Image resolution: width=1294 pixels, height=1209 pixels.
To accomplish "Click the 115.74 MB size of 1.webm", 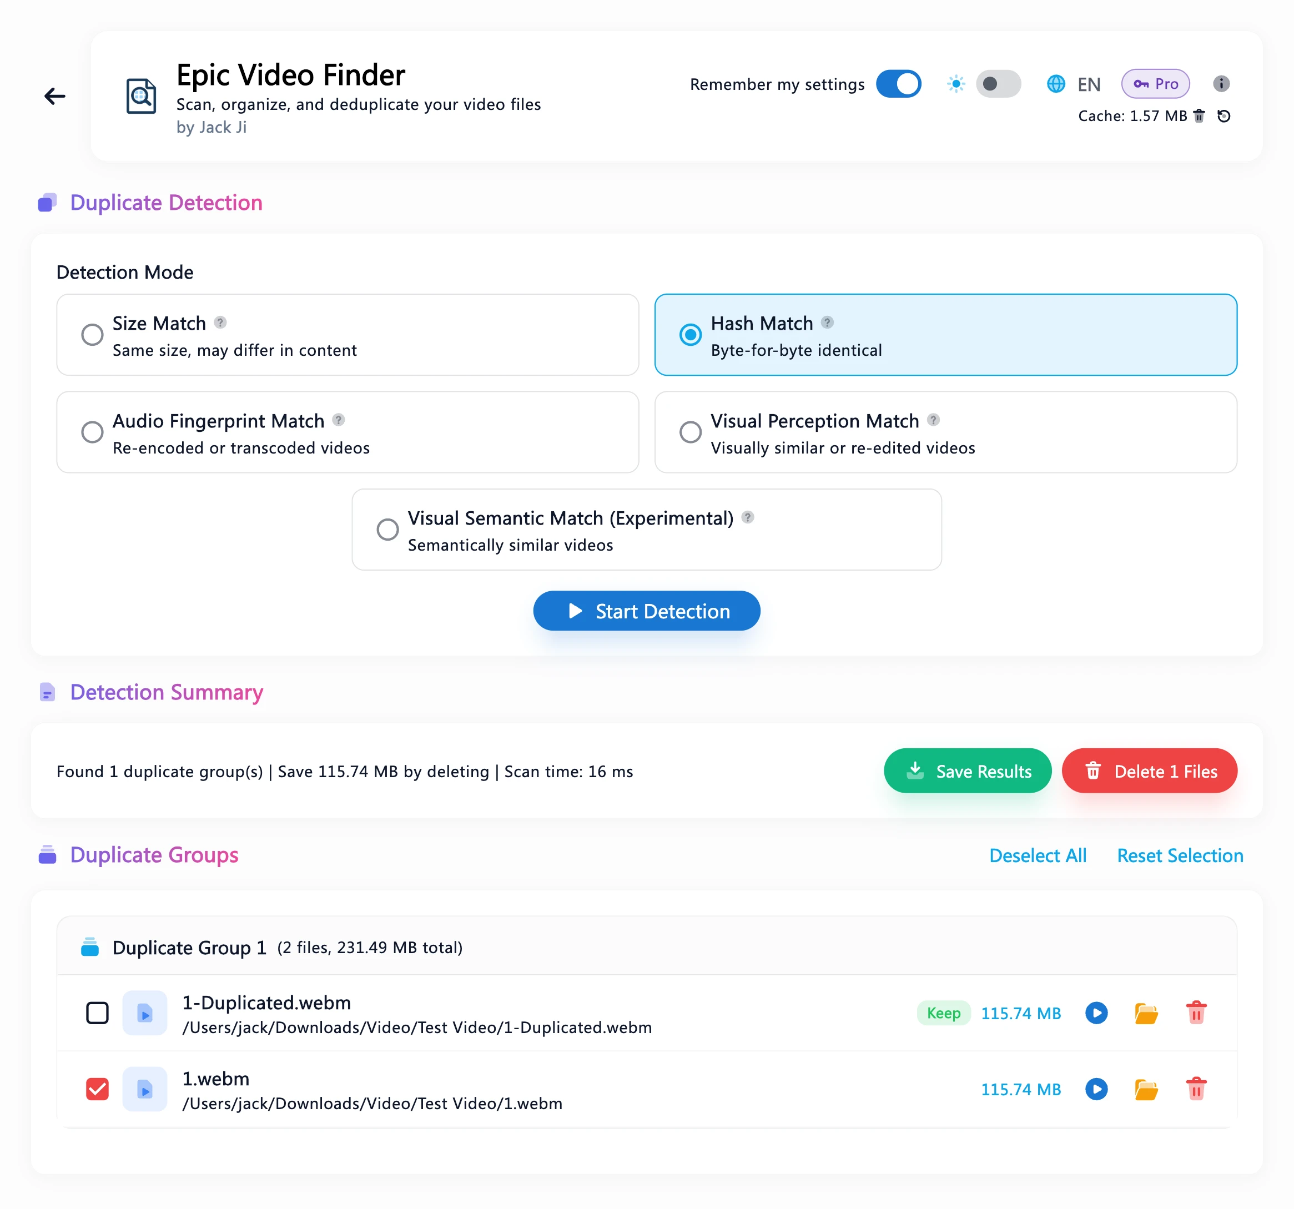I will [x=1021, y=1090].
